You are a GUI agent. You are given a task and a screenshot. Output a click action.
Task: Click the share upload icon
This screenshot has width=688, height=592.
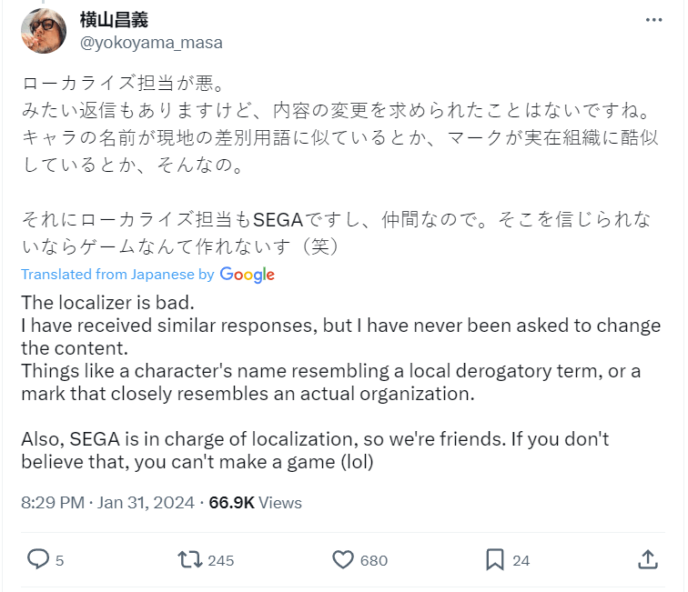(x=647, y=559)
